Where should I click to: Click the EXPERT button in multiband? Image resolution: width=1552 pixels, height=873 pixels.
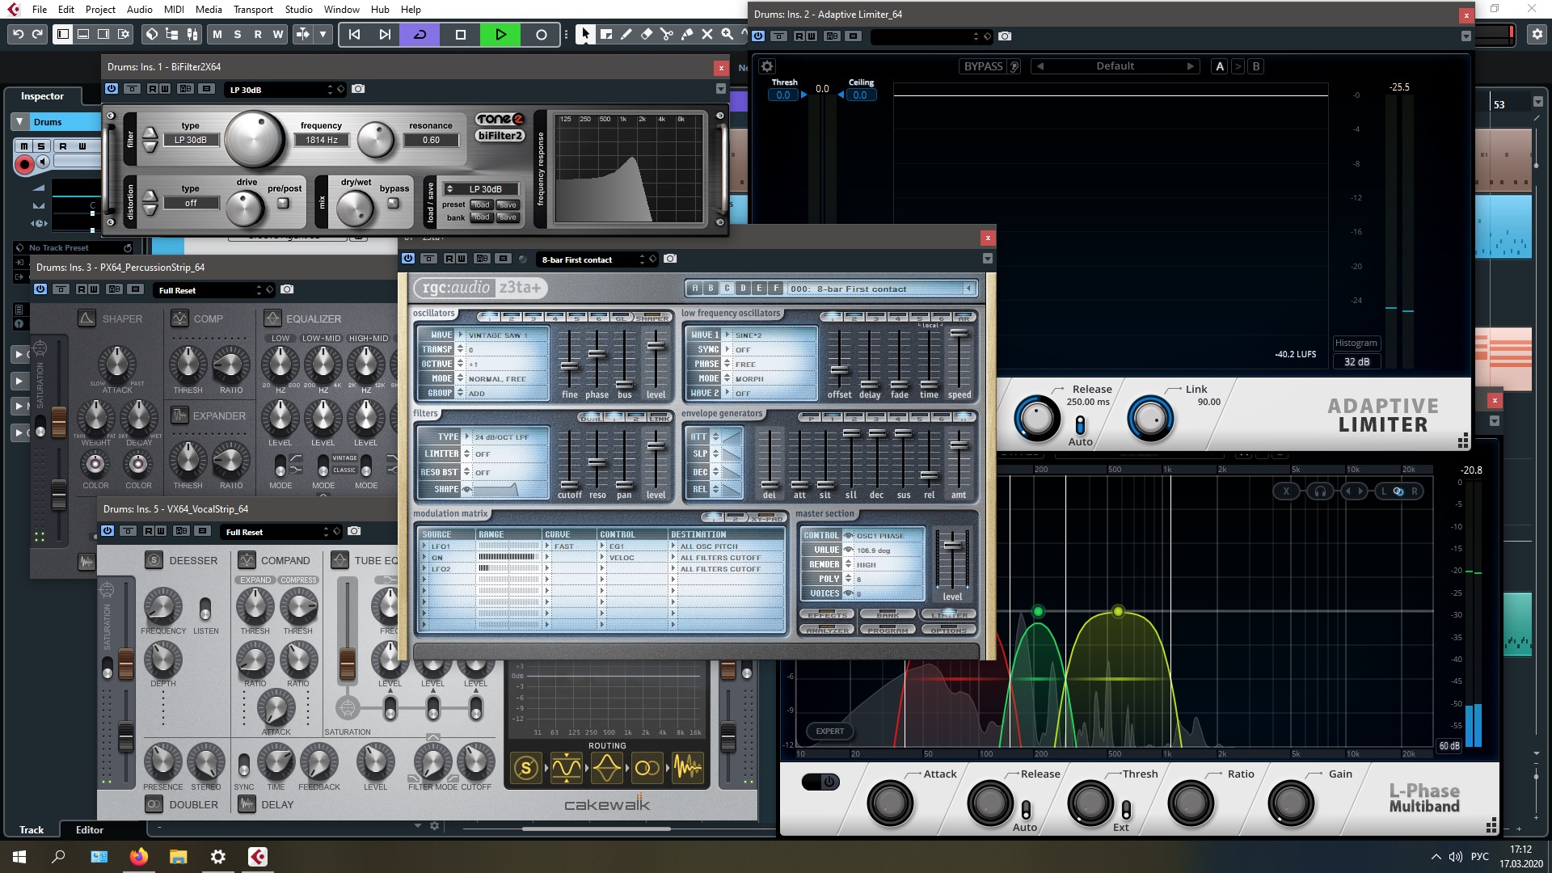point(829,731)
